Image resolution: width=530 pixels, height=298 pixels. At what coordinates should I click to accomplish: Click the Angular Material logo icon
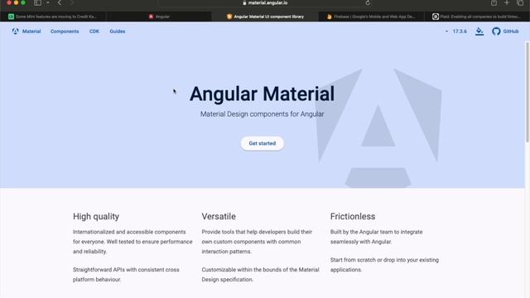click(x=15, y=31)
